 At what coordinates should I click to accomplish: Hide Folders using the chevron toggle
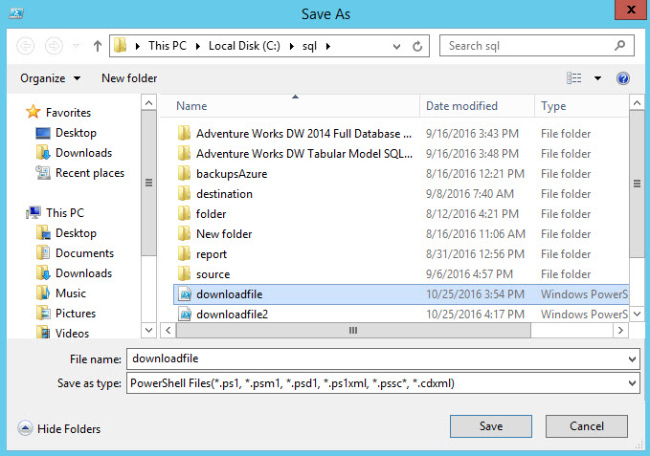tap(25, 429)
